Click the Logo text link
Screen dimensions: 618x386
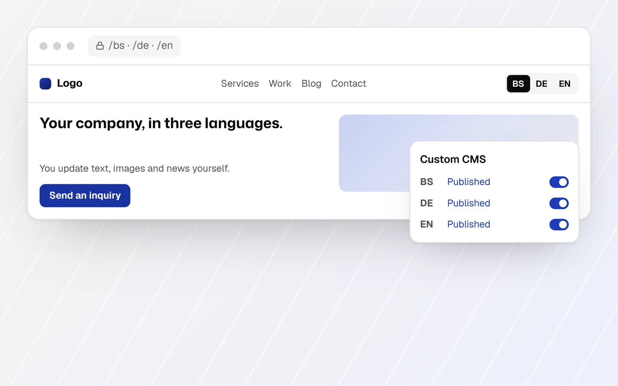point(70,83)
